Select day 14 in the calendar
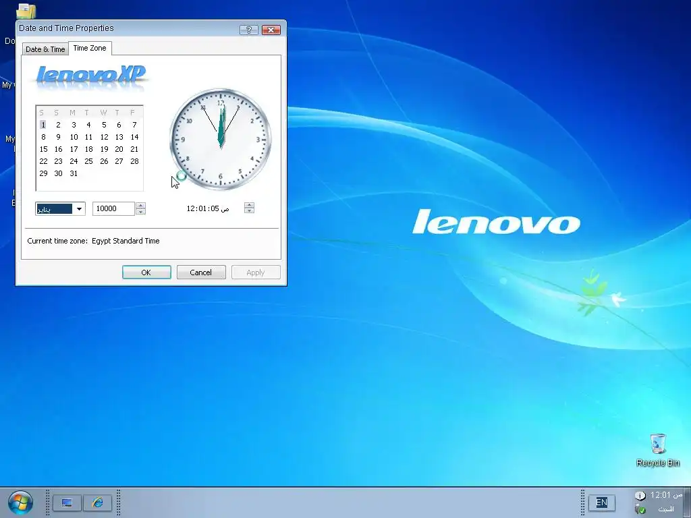This screenshot has width=691, height=518. click(x=134, y=137)
